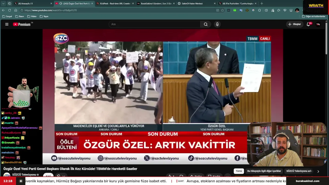
Task: Click chat username IhtiyarKesis
Action: [12, 138]
